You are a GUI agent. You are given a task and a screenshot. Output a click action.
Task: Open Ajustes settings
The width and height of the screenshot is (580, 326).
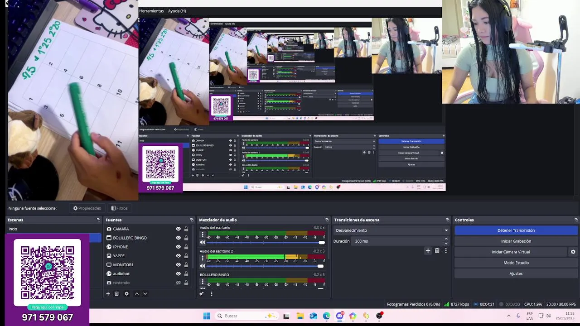point(516,273)
